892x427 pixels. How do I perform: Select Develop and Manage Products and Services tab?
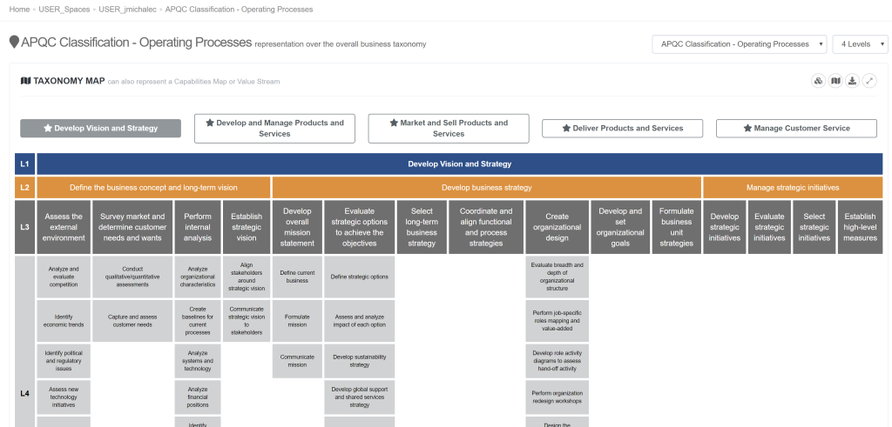(274, 129)
